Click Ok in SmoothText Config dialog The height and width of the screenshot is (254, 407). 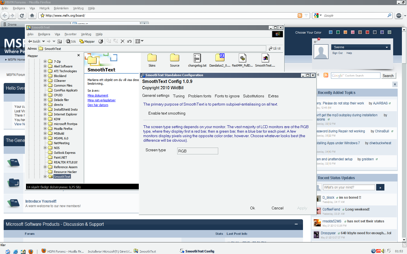pyautogui.click(x=252, y=208)
